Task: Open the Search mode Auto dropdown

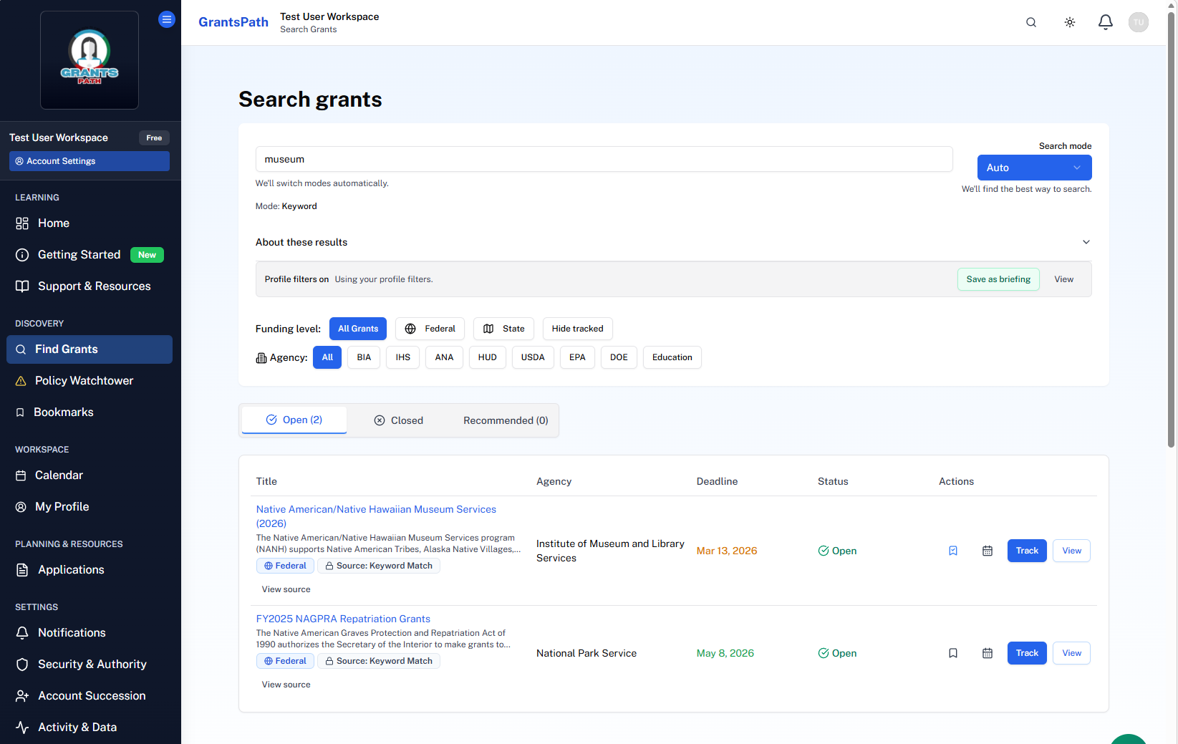Action: (1034, 167)
